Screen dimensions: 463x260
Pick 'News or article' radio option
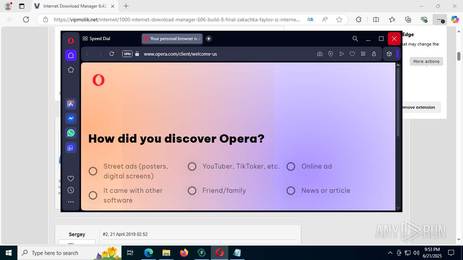[291, 191]
